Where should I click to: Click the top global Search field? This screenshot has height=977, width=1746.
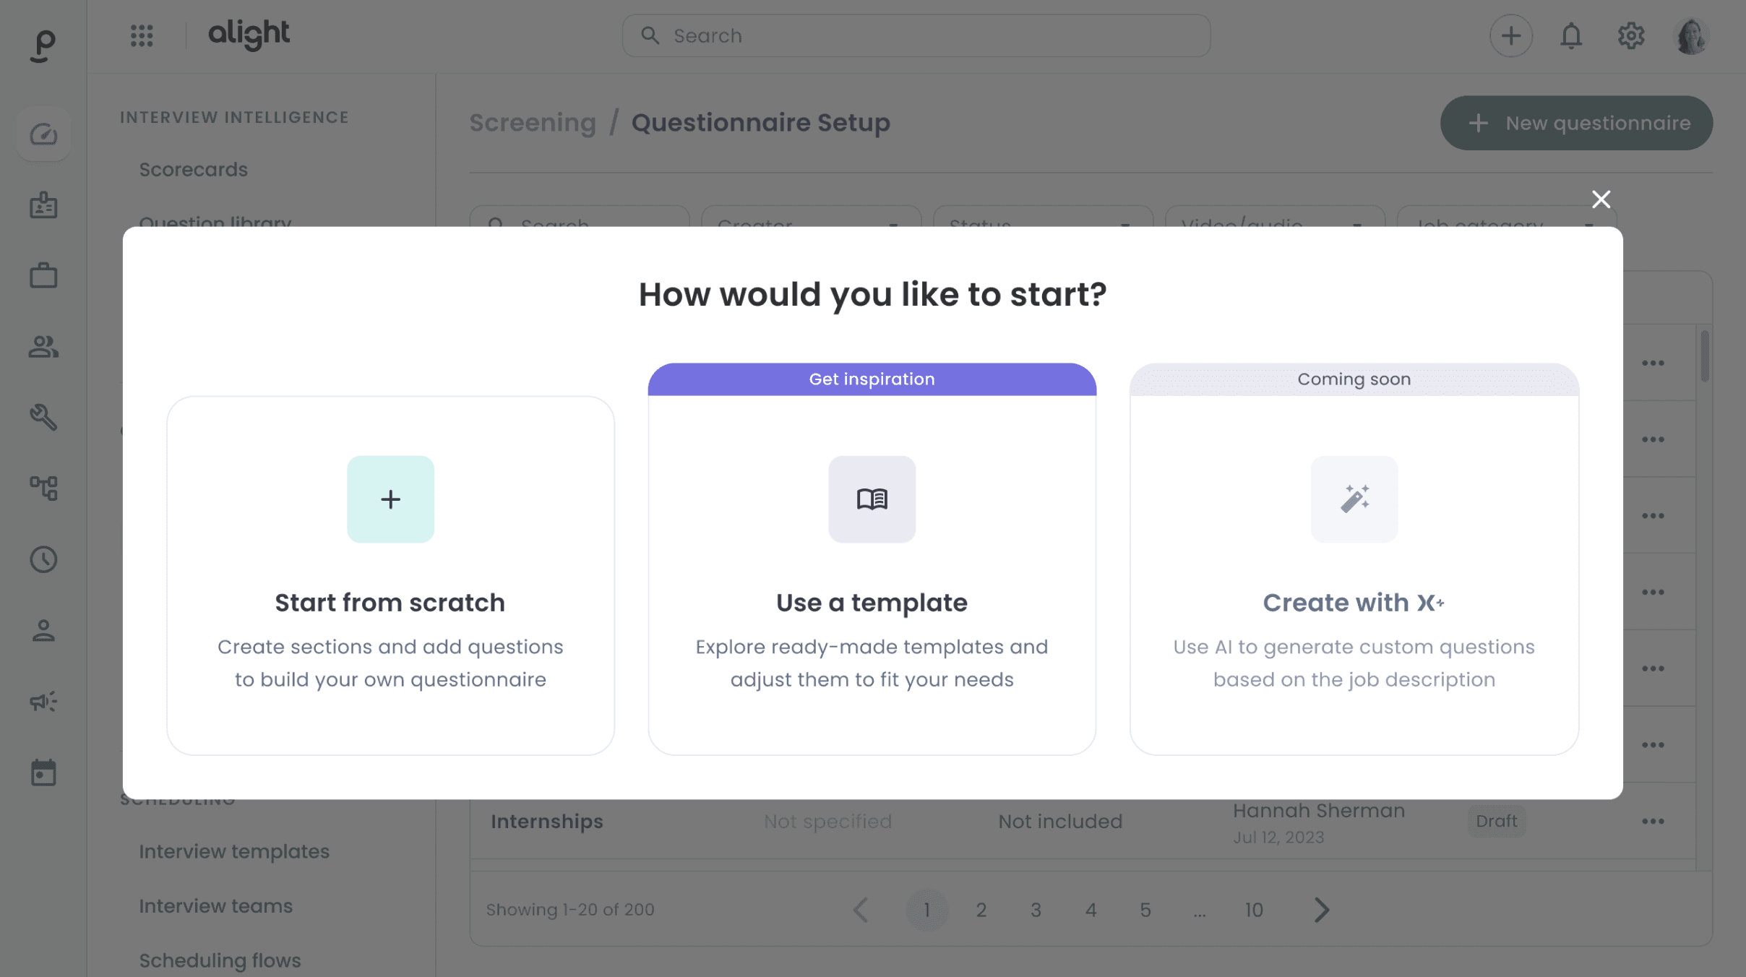point(916,35)
